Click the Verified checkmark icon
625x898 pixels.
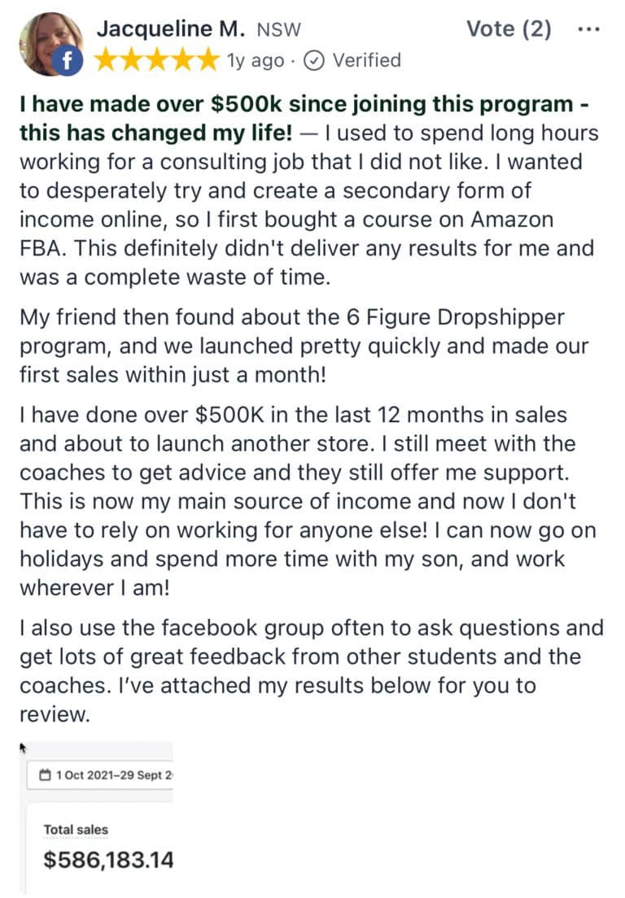coord(314,61)
